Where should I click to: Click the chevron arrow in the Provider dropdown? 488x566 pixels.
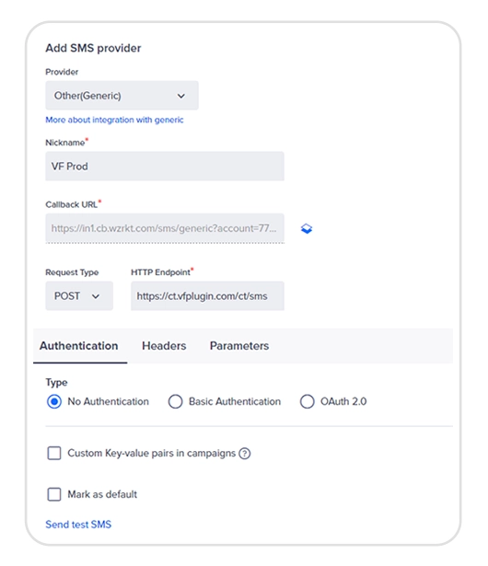181,96
